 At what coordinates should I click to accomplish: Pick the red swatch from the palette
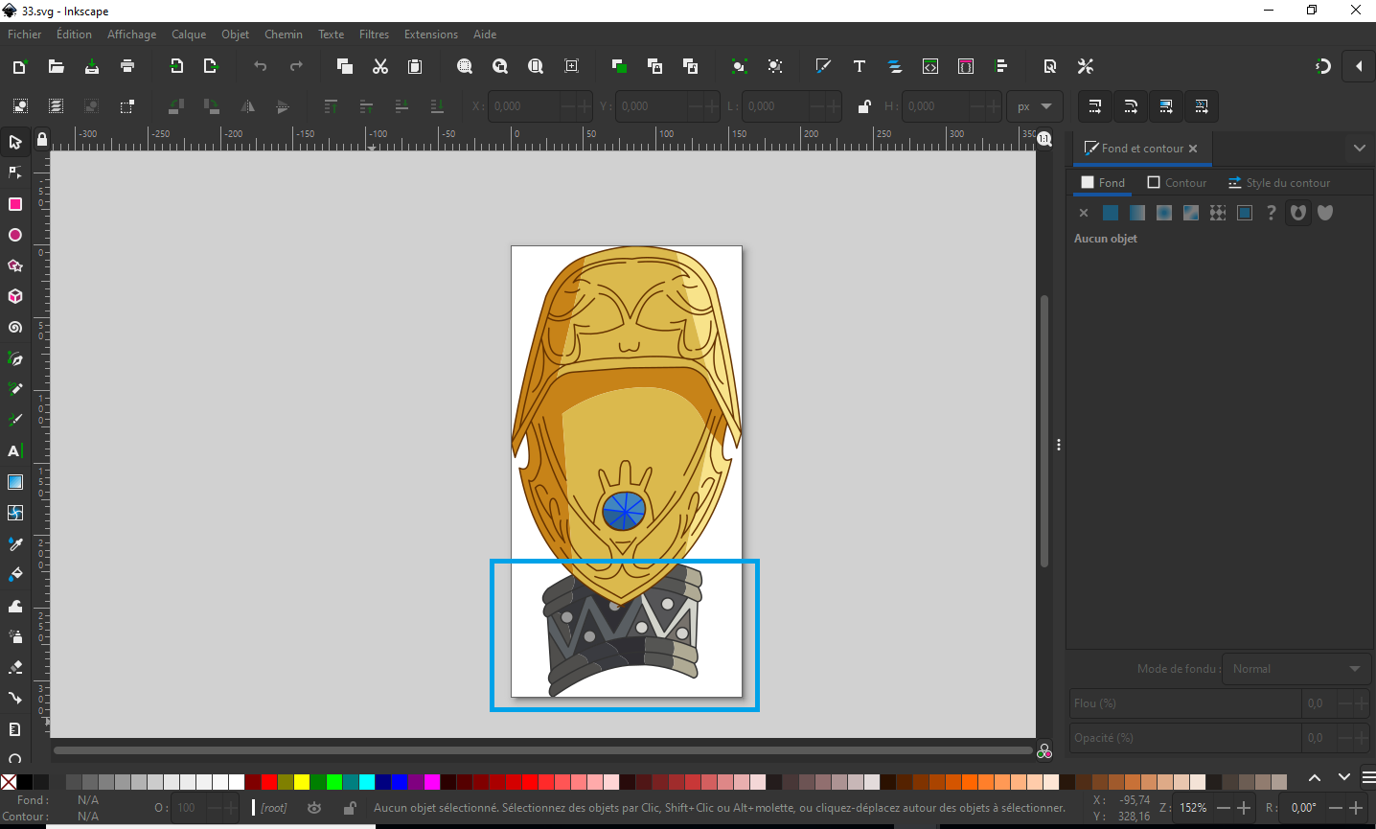point(269,781)
